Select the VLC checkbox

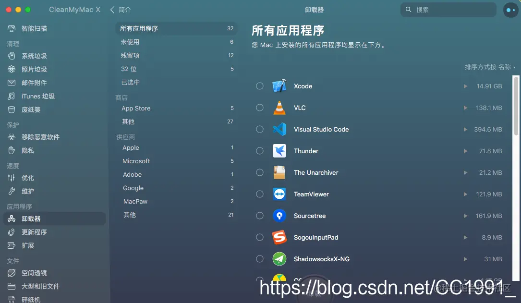point(260,108)
